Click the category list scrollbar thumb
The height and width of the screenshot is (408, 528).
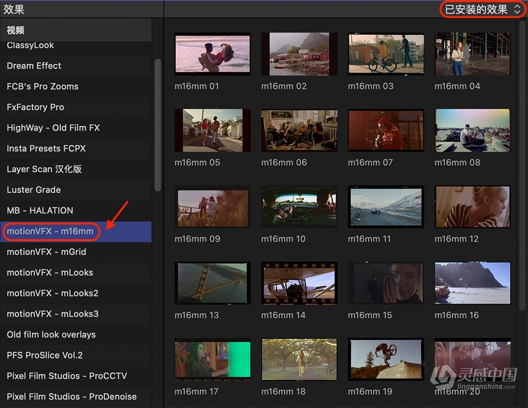coord(157,125)
